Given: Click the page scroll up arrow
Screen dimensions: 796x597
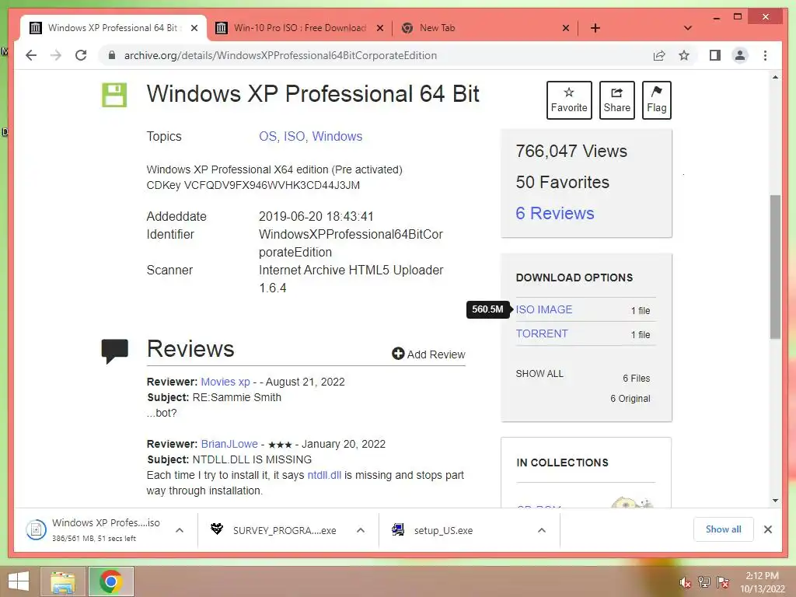Looking at the screenshot, I should [x=775, y=77].
